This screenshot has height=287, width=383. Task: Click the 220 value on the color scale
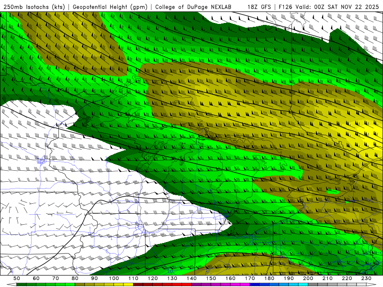point(347,278)
